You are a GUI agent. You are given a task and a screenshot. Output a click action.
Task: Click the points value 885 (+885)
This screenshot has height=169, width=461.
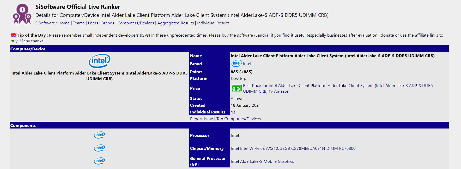(x=241, y=72)
